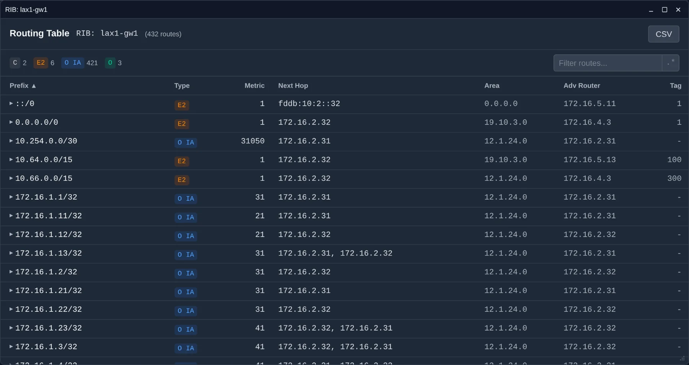Expand the 10.66.0.0/15 route row

(11, 178)
